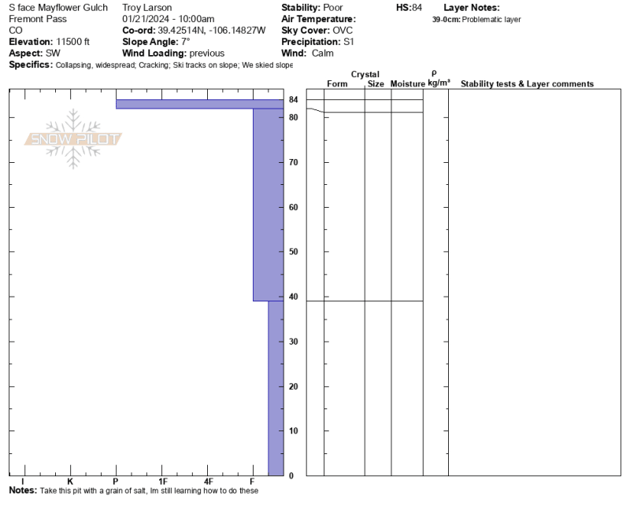Click the '60' depth label on axis
The width and height of the screenshot is (630, 532).
[x=293, y=208]
